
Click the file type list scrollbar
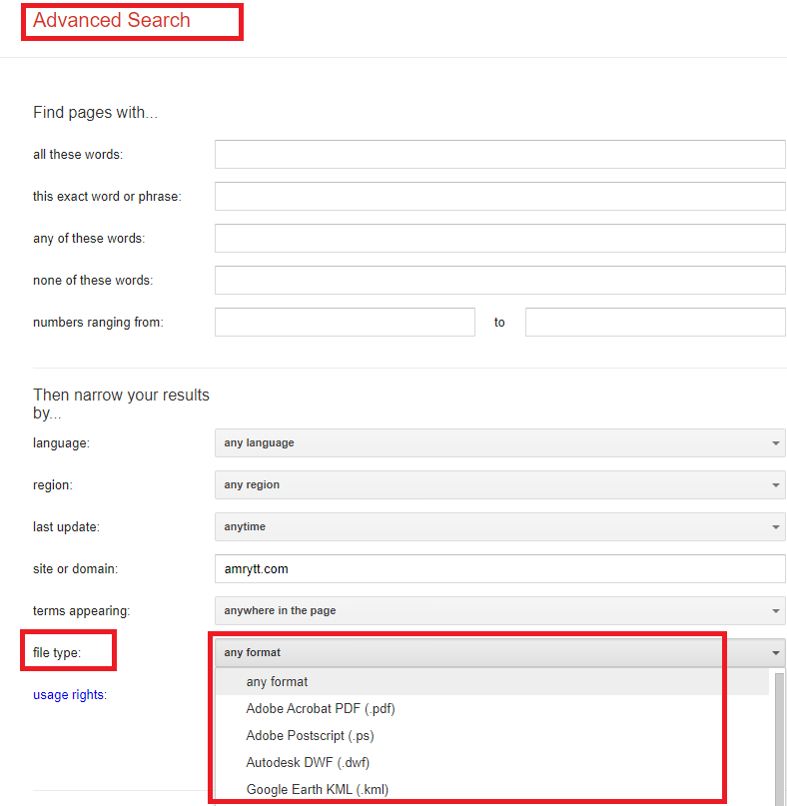click(x=779, y=738)
